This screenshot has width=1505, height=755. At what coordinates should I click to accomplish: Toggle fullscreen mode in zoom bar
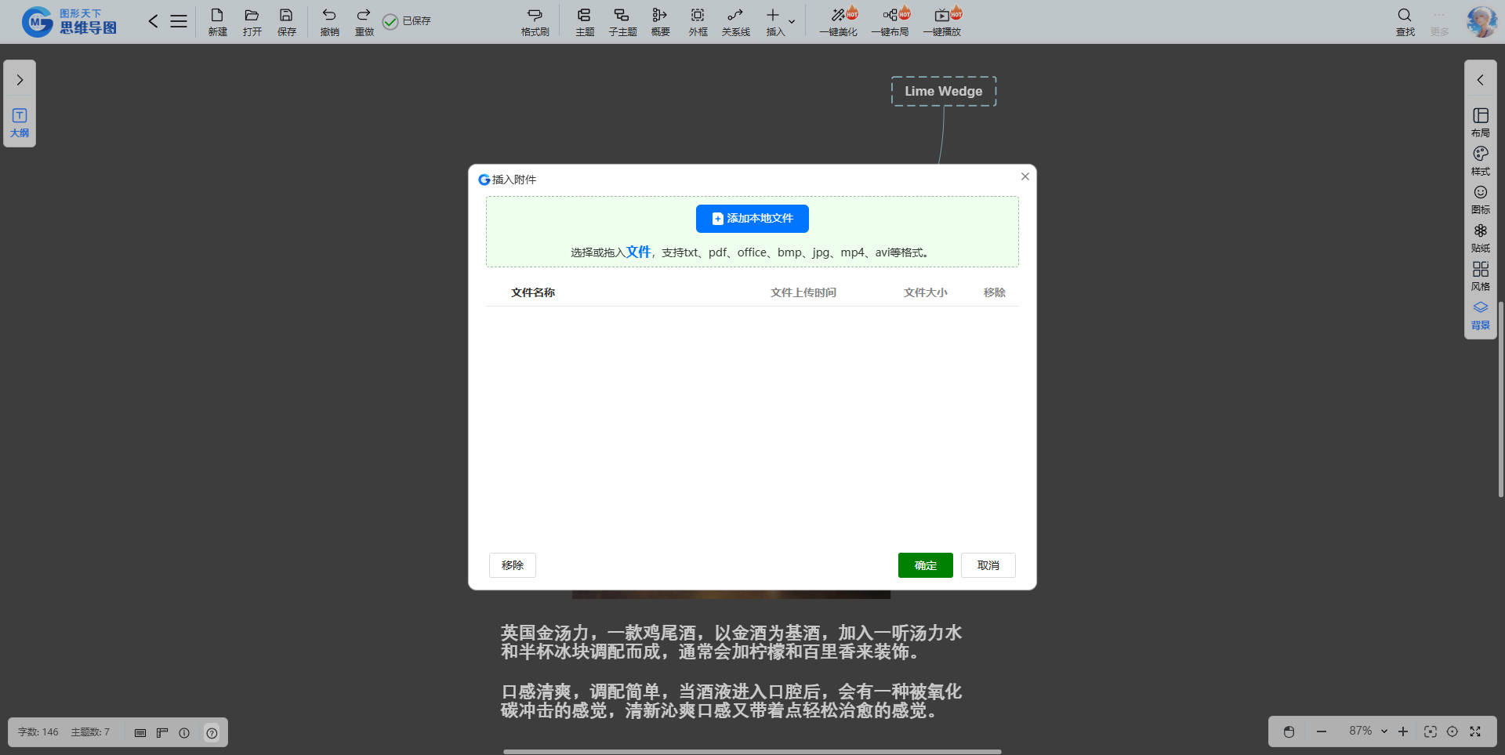(1475, 731)
